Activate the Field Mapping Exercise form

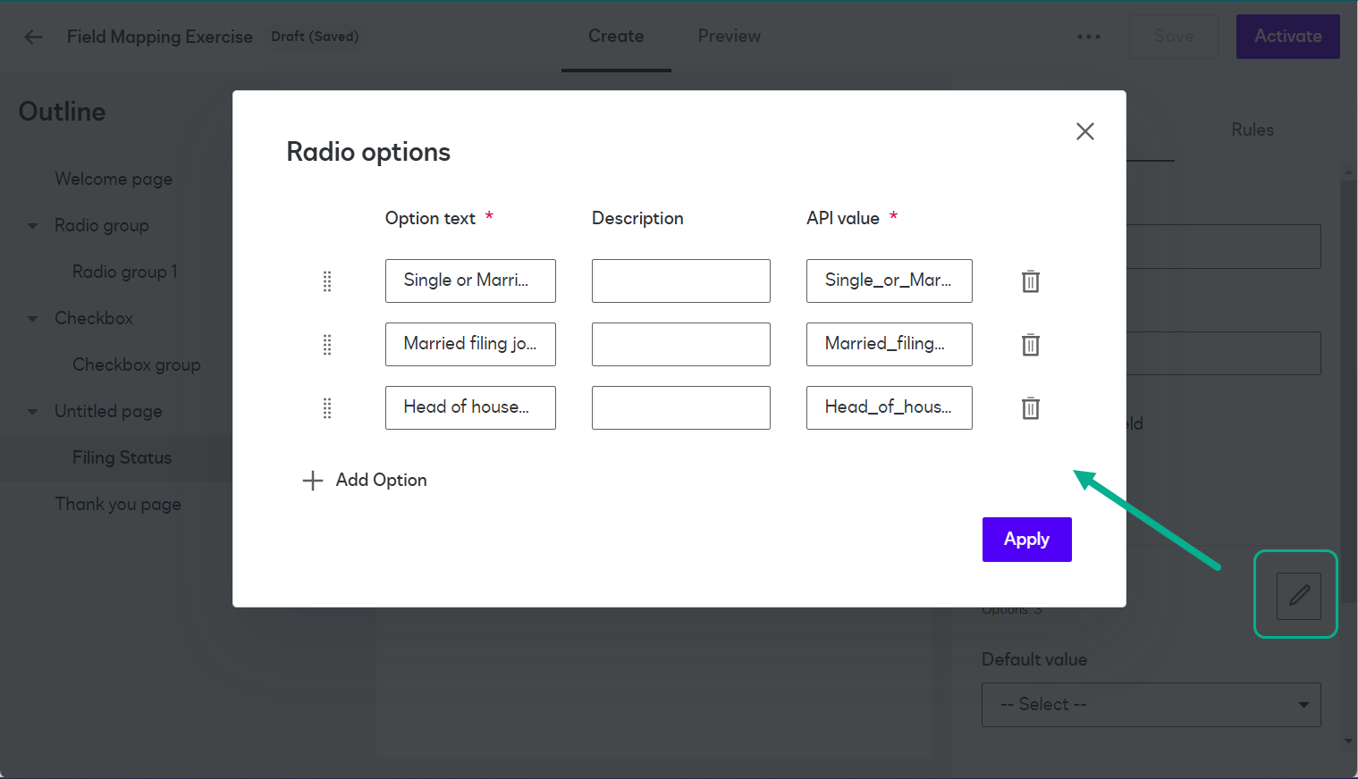point(1287,37)
